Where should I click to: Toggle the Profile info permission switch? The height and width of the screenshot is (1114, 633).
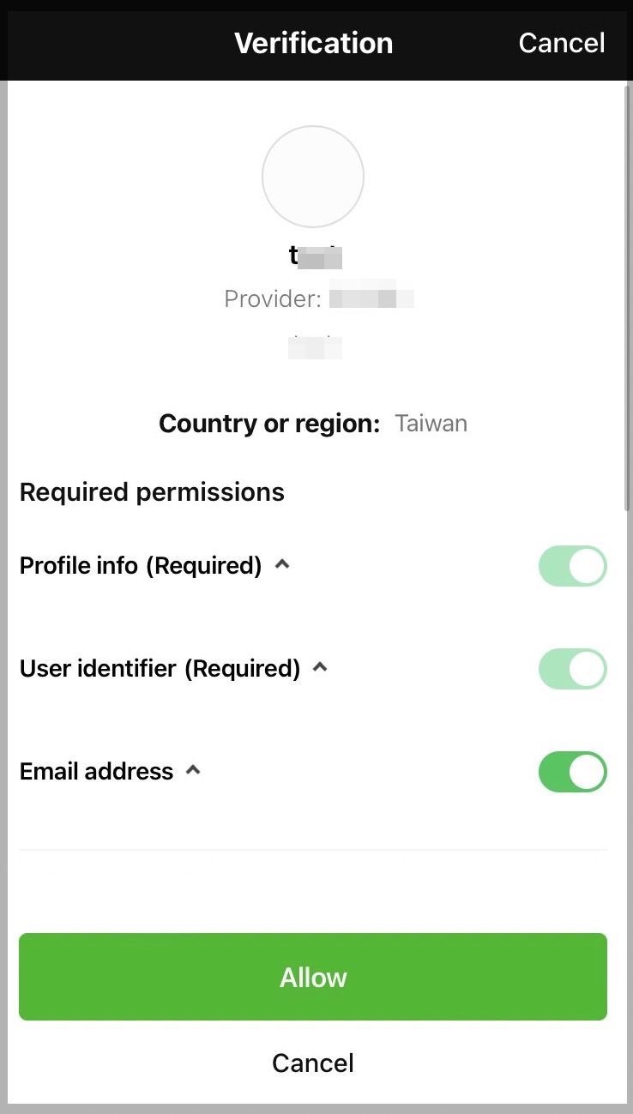[x=572, y=566]
